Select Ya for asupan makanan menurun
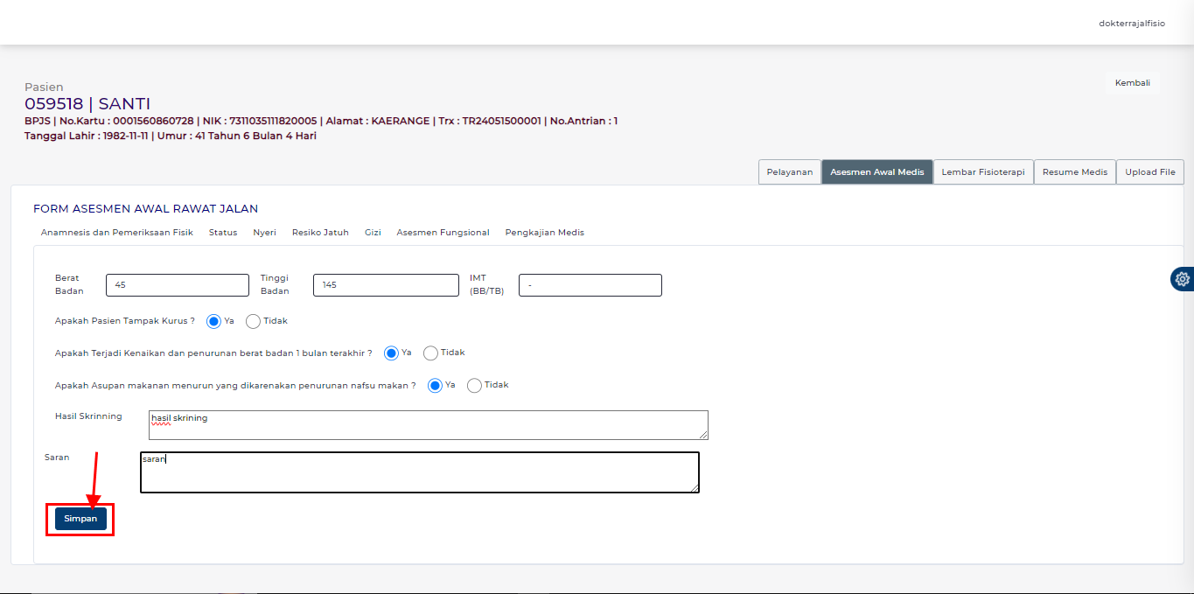The height and width of the screenshot is (594, 1194). (x=435, y=385)
